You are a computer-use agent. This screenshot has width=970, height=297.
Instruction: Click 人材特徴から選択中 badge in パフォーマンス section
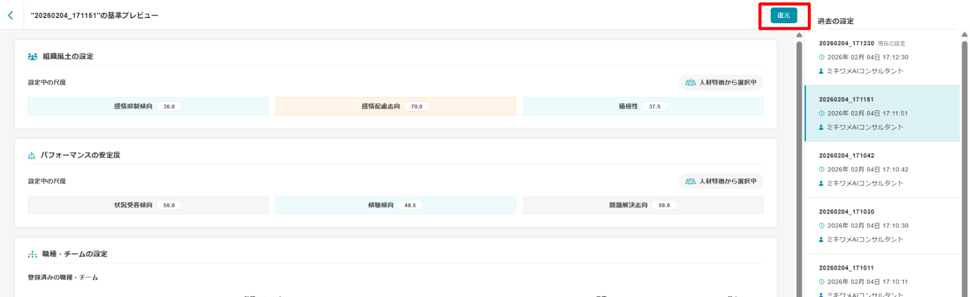point(721,181)
